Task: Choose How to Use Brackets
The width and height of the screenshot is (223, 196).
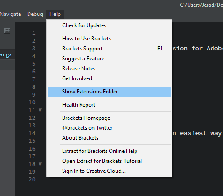Action: pos(109,39)
